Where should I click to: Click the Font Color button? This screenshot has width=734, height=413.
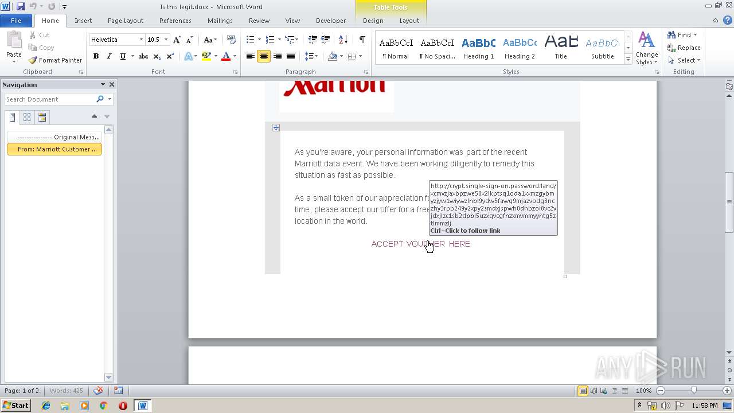pyautogui.click(x=226, y=56)
